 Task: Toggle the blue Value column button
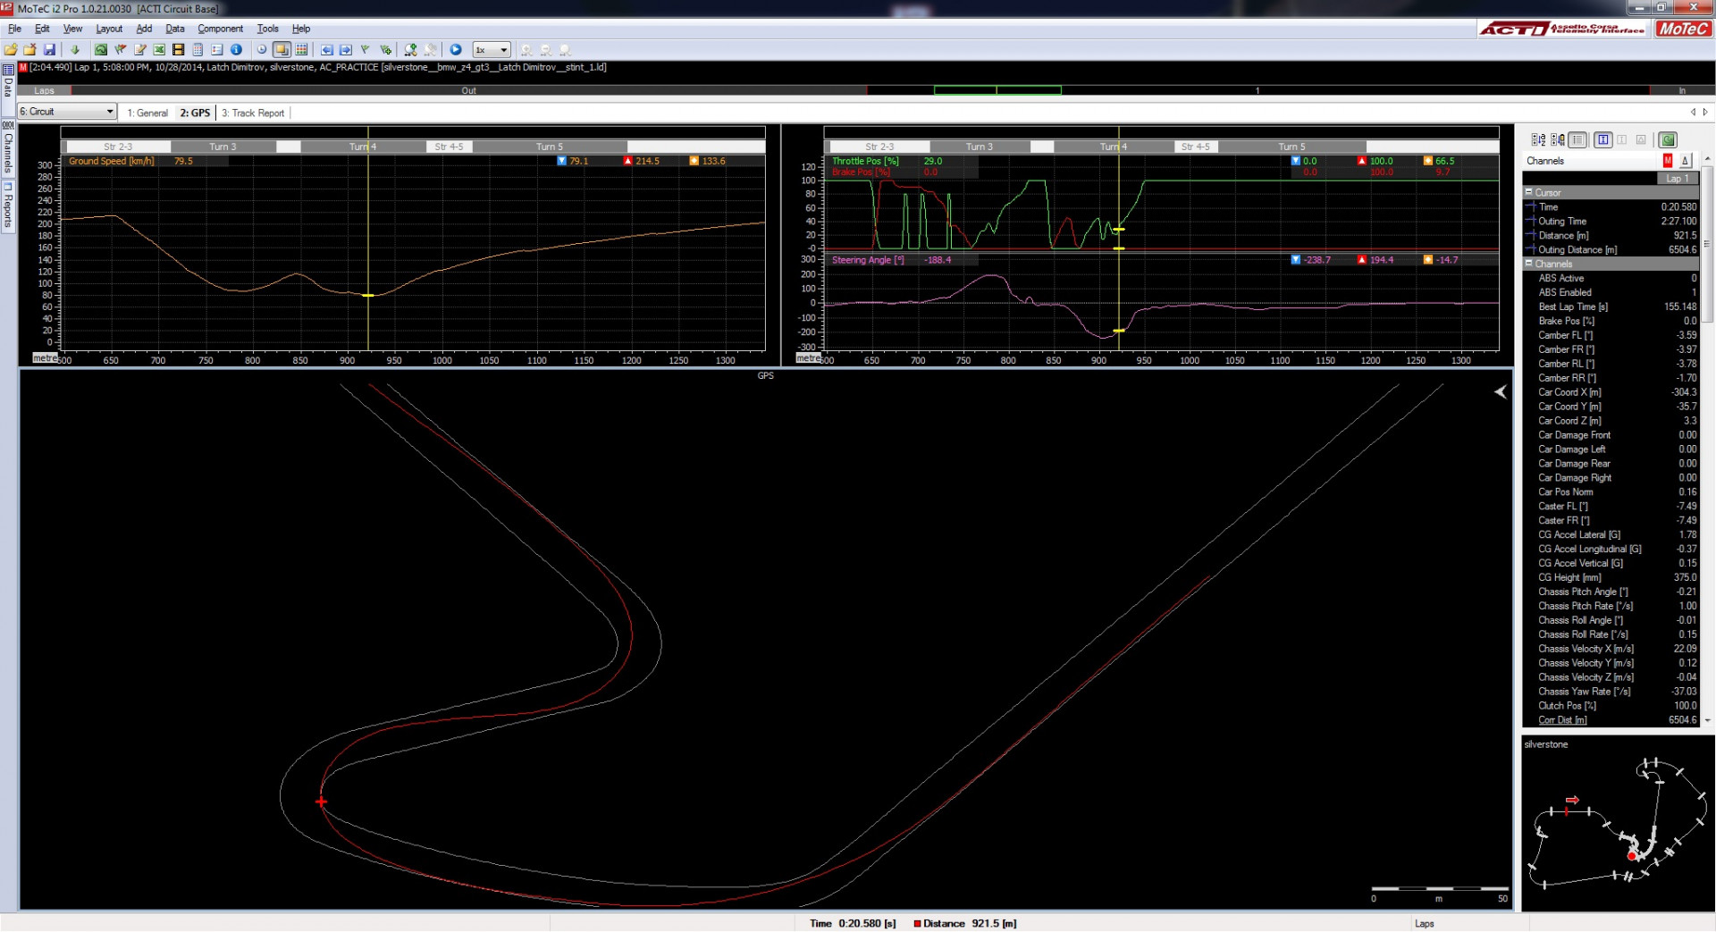pyautogui.click(x=1602, y=139)
